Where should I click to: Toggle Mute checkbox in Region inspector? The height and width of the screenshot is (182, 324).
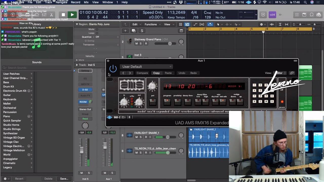pyautogui.click(x=97, y=29)
